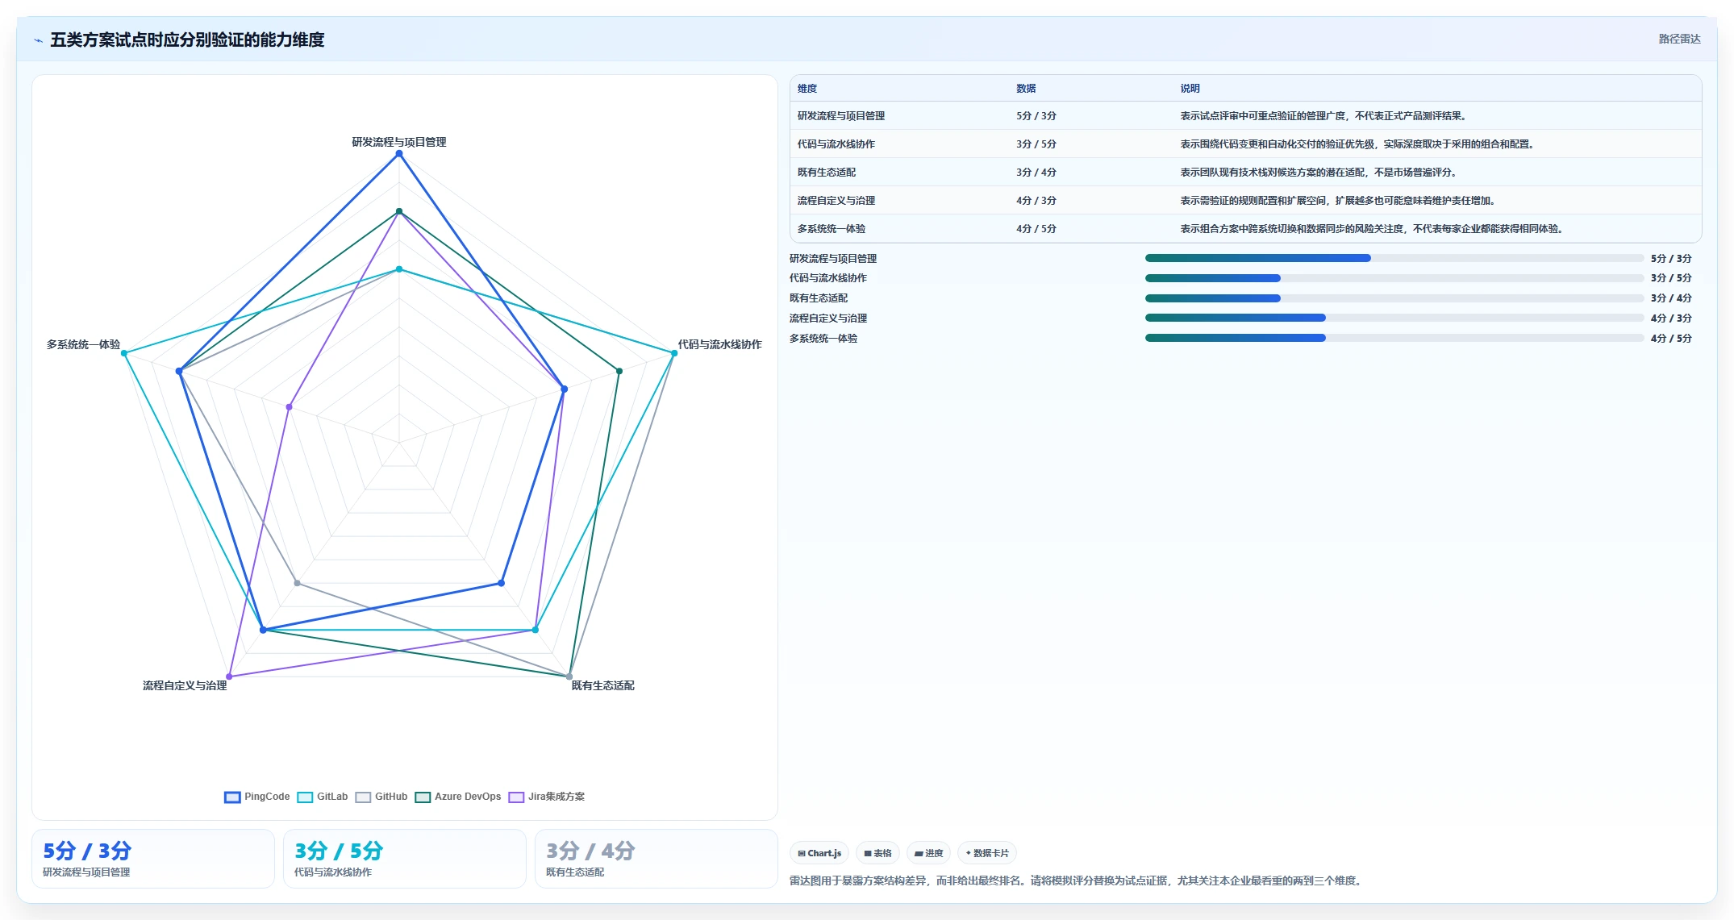Click the 说明 column header

coord(1190,89)
